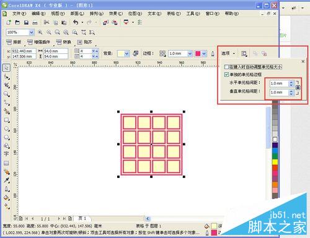Select the Zoom tool in toolbox
The image size is (310, 238).
[6, 94]
